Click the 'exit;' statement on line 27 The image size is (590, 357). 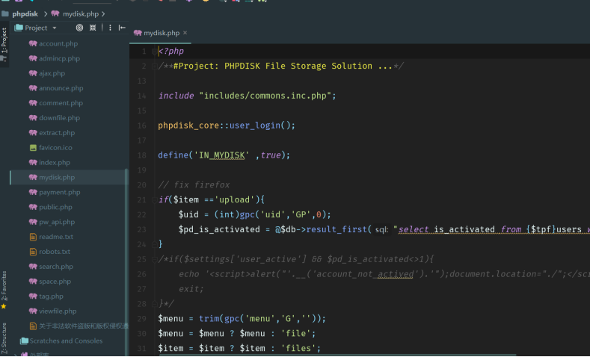(191, 289)
